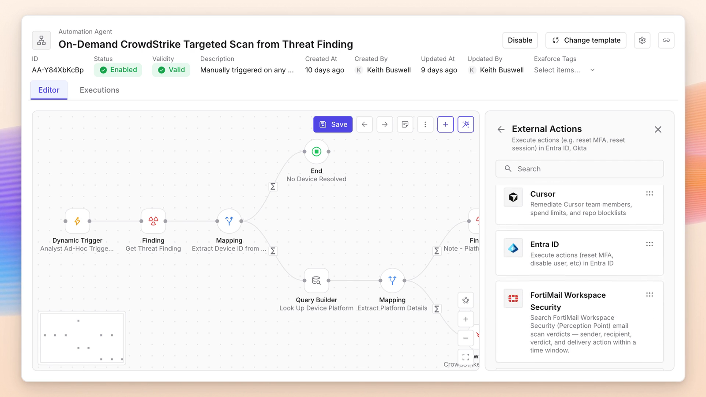
Task: Focus the External Actions search field
Action: [579, 169]
